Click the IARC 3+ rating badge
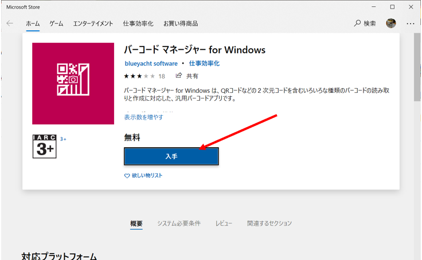Image resolution: width=422 pixels, height=260 pixels. coord(44,146)
